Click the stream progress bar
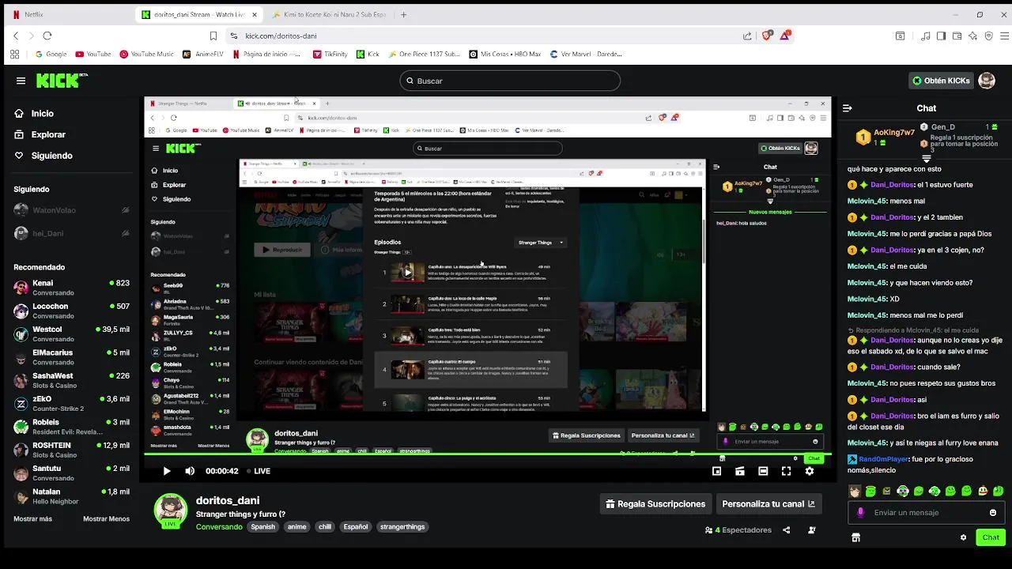Screen dimensions: 1012x569 click(x=487, y=455)
